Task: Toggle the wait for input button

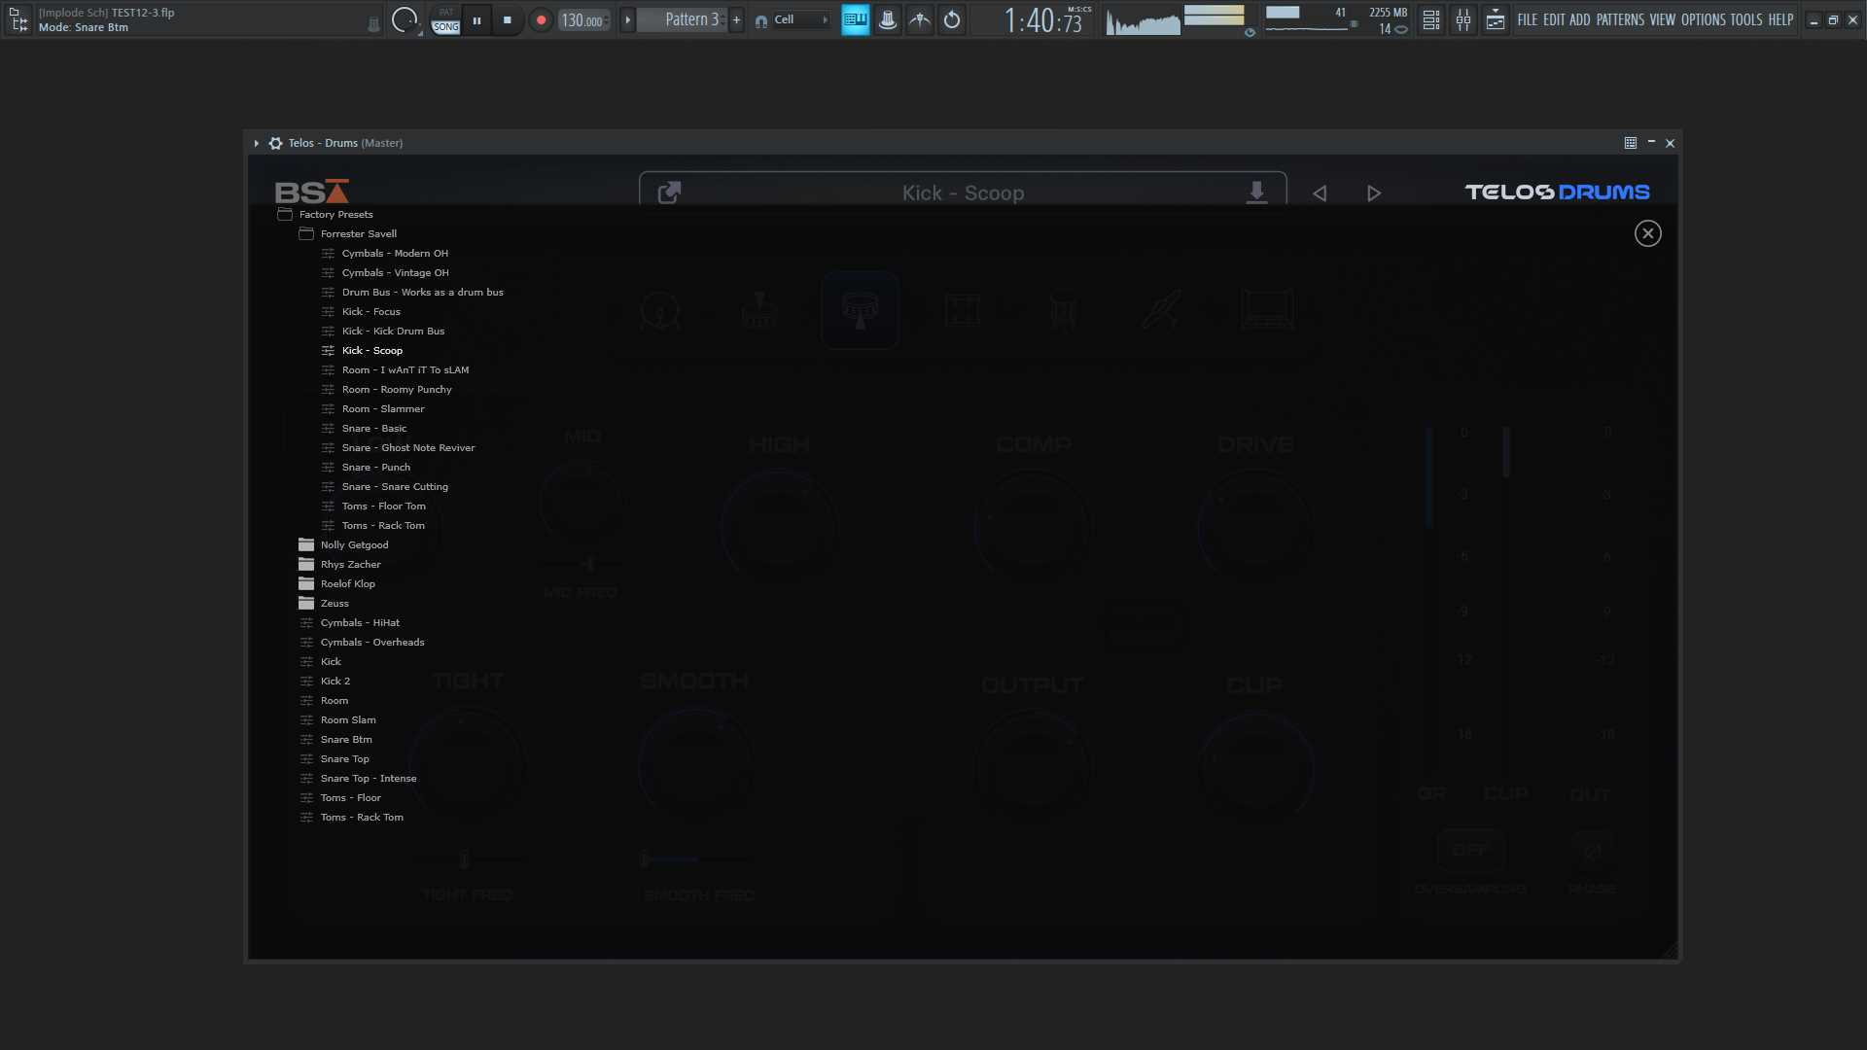Action: pos(920,19)
